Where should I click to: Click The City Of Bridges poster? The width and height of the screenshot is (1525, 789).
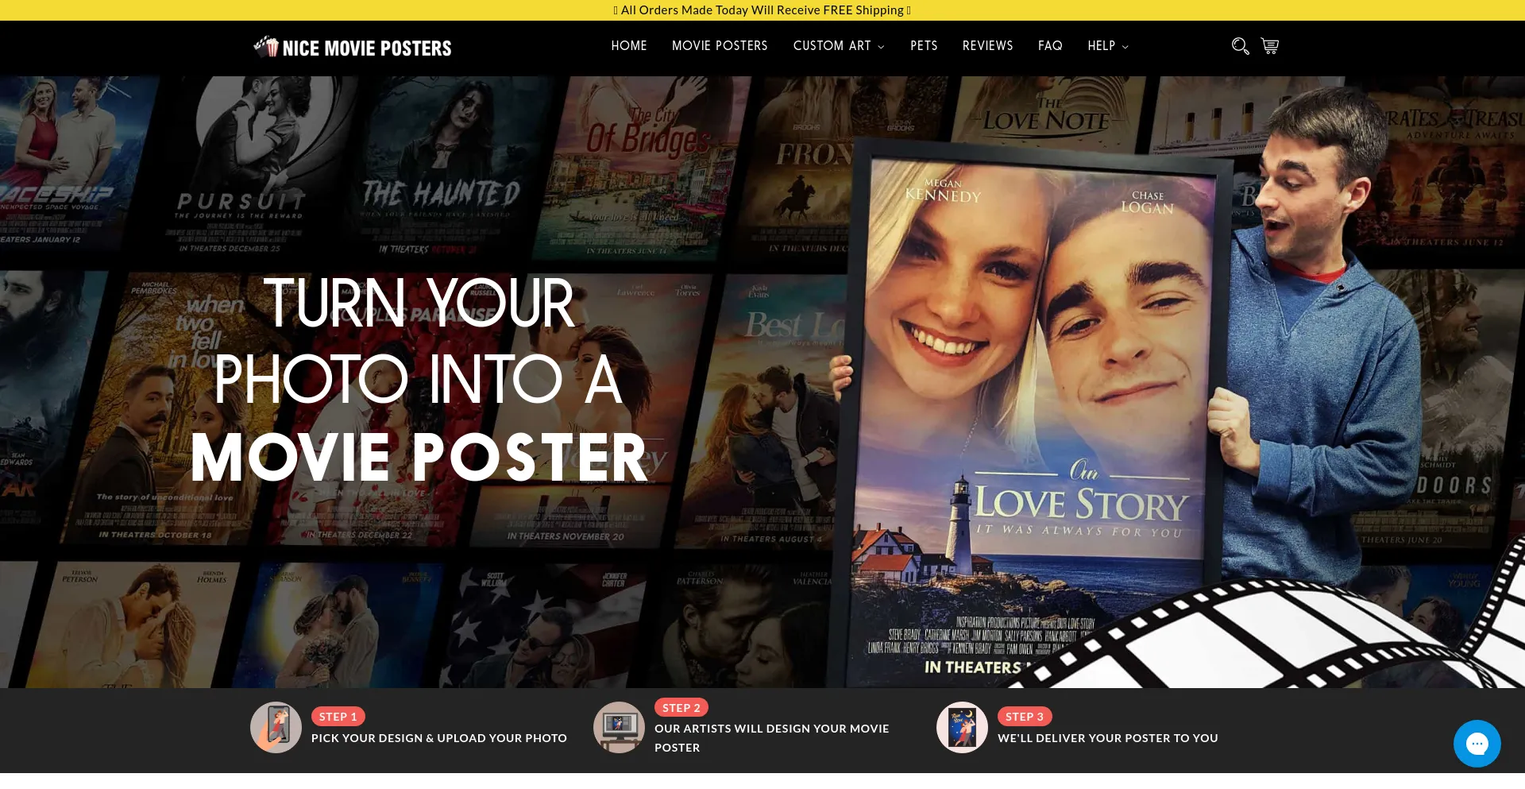[643, 167]
